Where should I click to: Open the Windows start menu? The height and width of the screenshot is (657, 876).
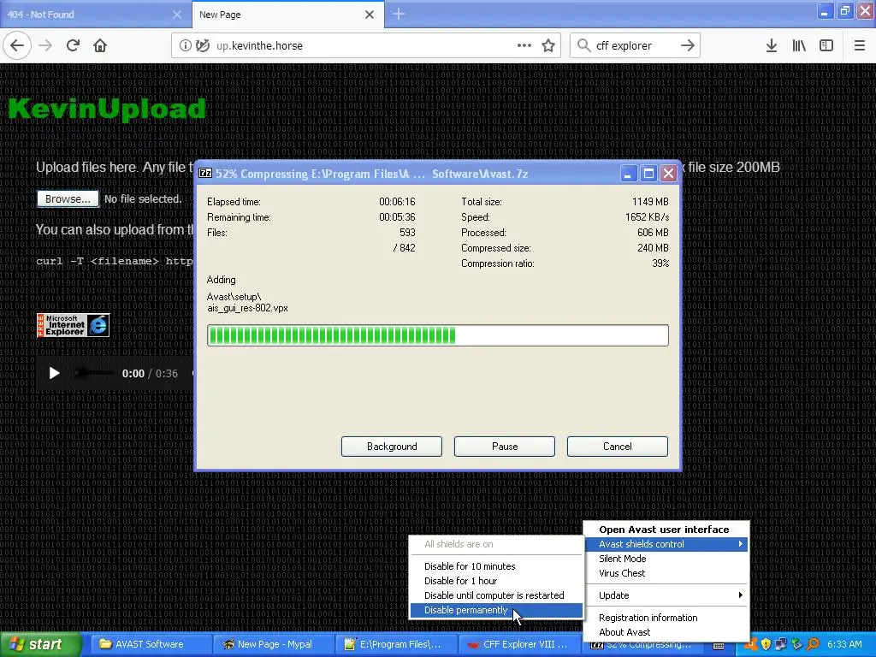tap(39, 644)
